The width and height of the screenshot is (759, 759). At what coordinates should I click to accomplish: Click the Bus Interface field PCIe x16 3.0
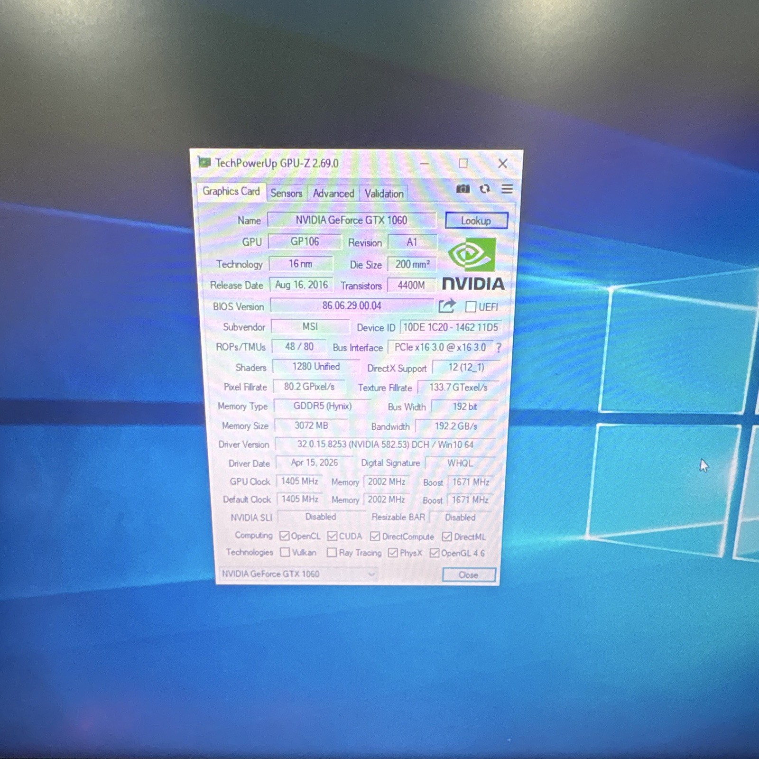click(x=440, y=347)
